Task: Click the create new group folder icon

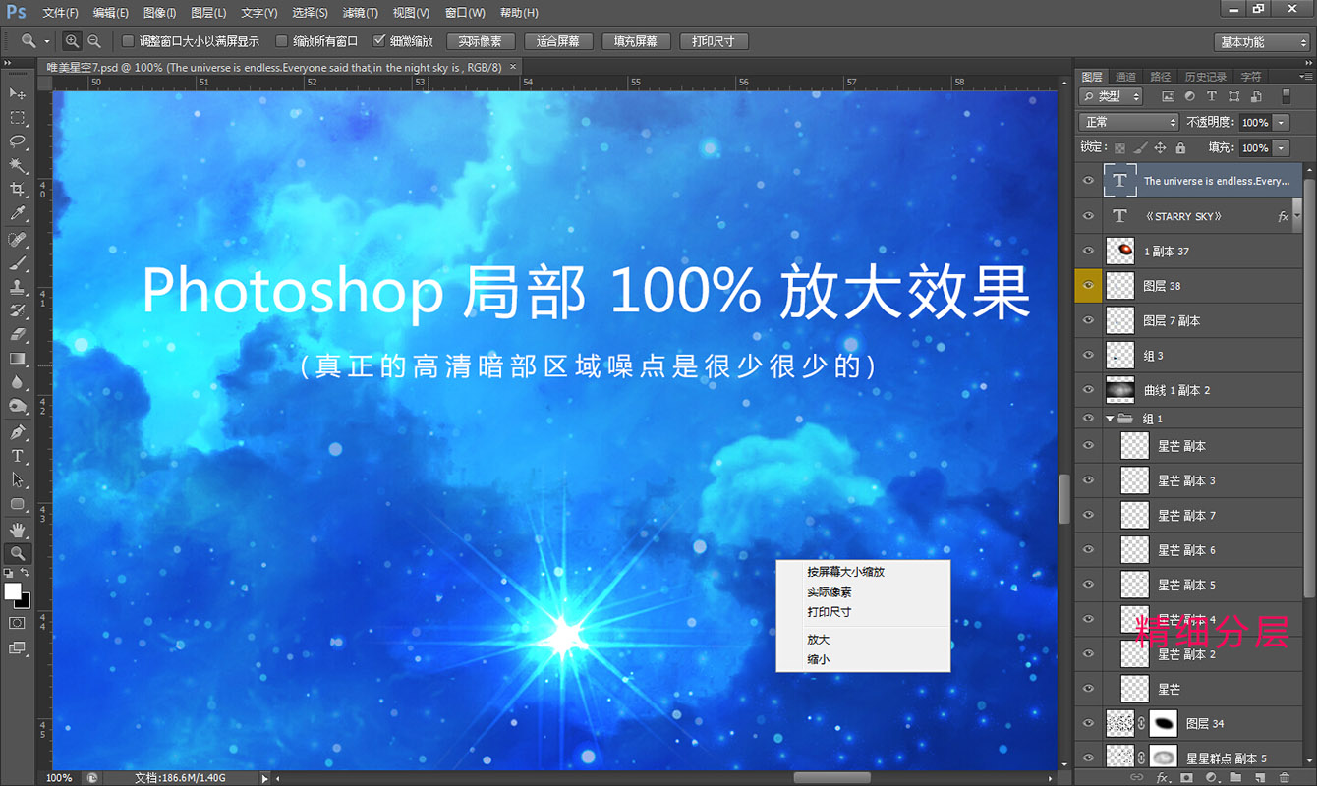Action: coord(1235,777)
